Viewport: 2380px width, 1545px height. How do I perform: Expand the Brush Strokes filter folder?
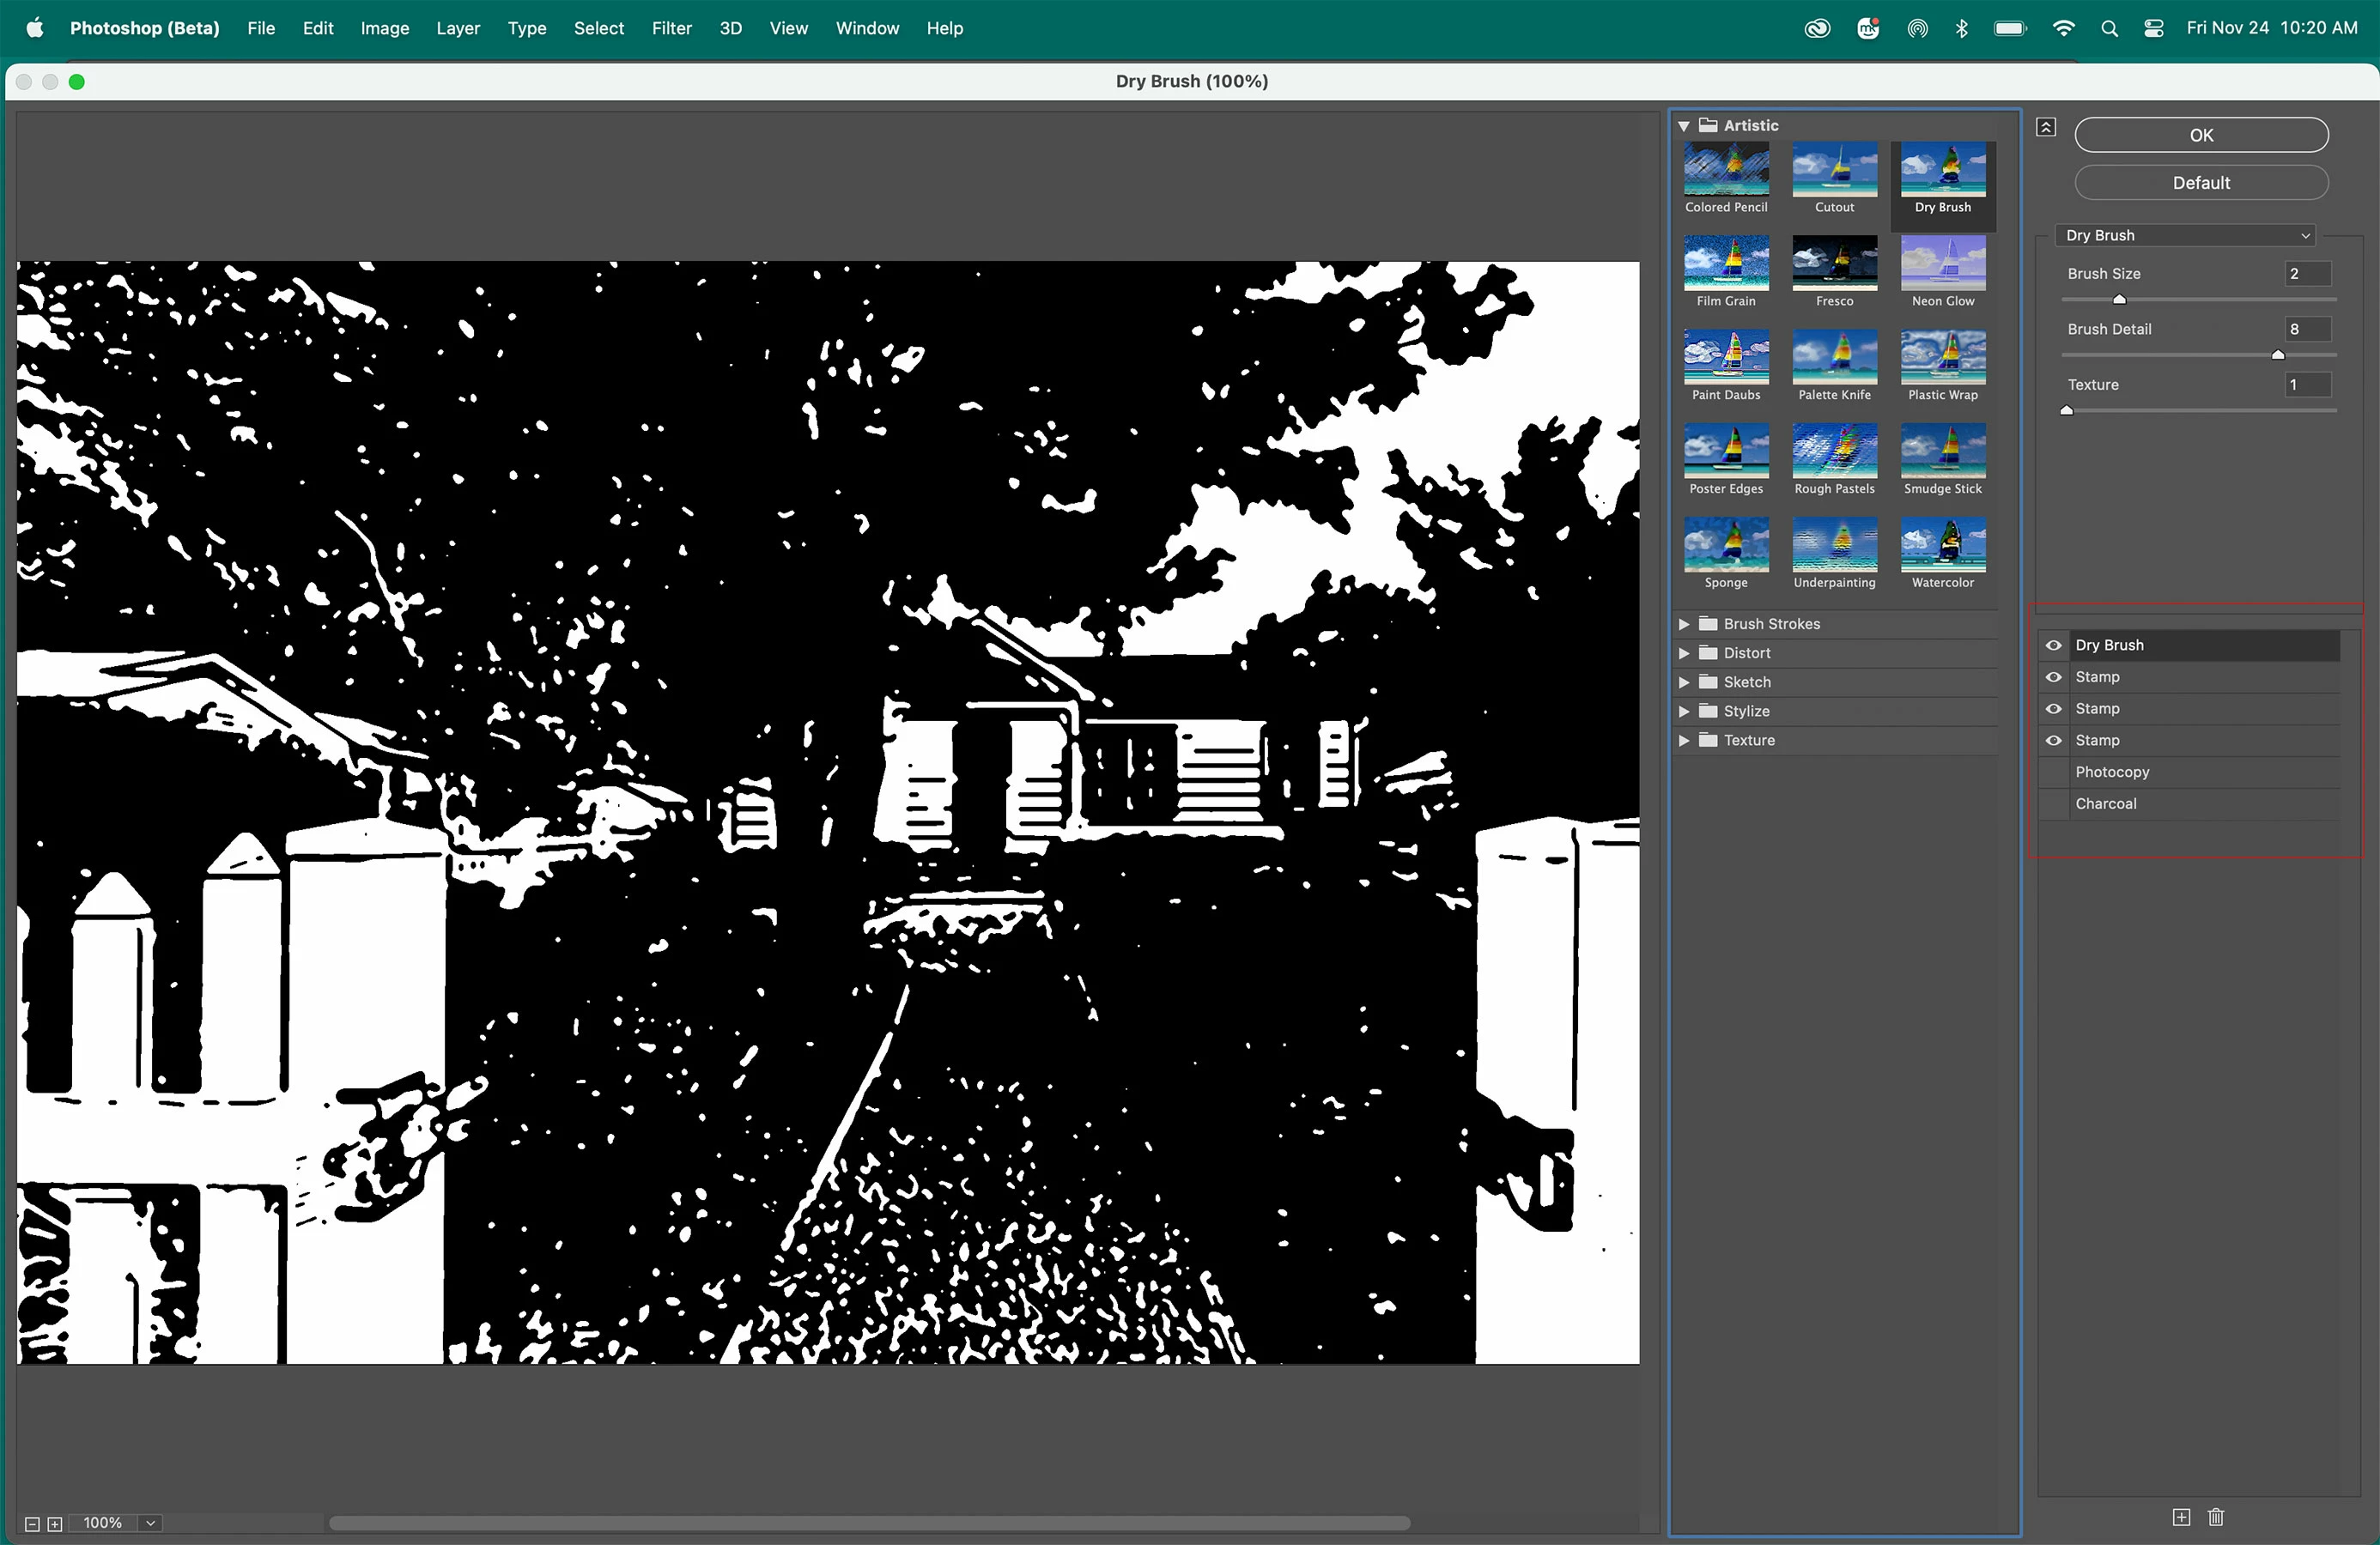[1684, 624]
